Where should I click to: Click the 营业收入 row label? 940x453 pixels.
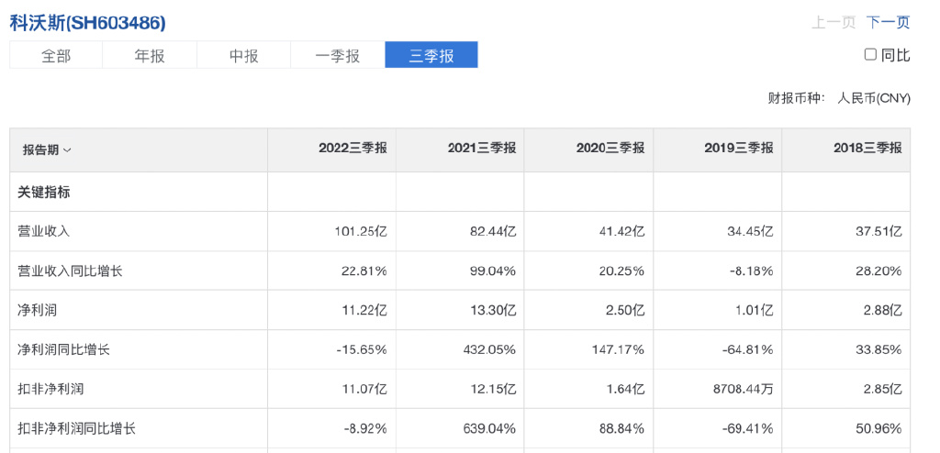[x=44, y=231]
